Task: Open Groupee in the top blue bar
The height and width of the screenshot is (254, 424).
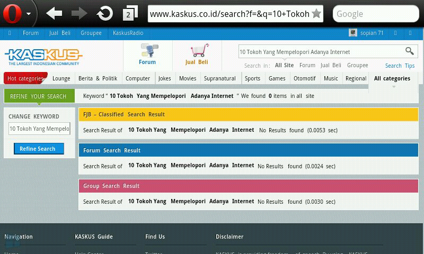Action: tap(91, 33)
